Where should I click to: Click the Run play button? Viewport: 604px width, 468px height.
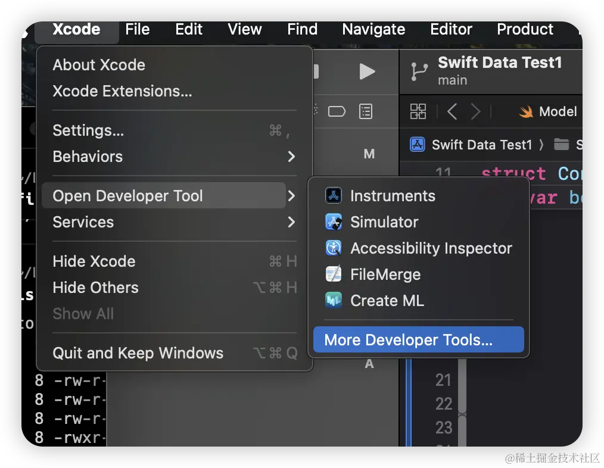(x=367, y=71)
